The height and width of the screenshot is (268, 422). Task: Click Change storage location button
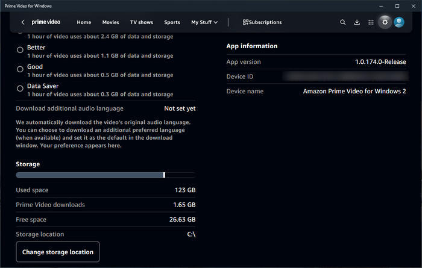pyautogui.click(x=58, y=252)
